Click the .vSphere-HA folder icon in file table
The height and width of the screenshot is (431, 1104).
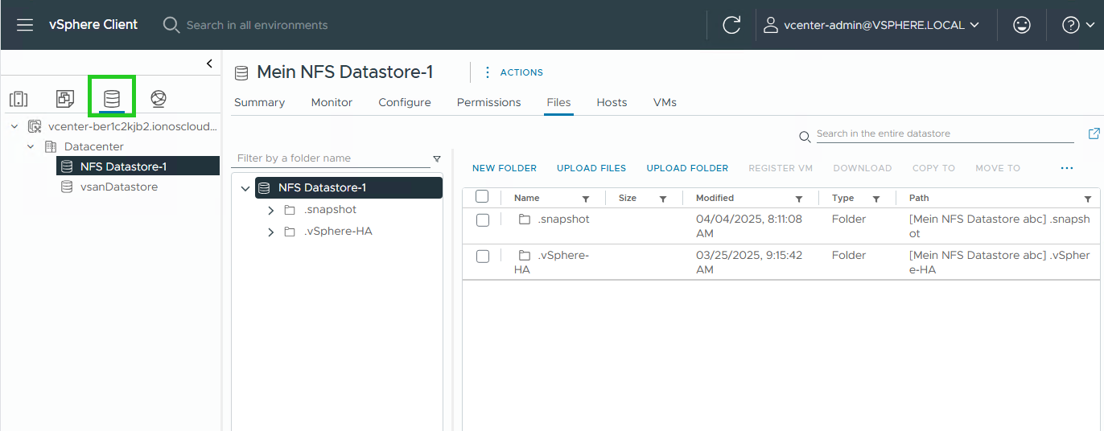[x=525, y=256]
